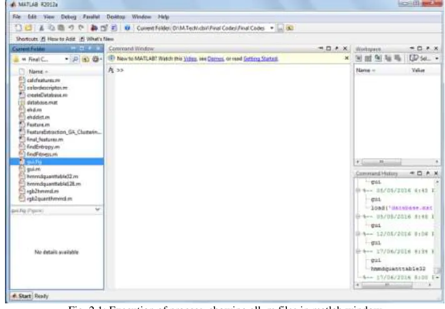Collapse the 12/05/2016 command history group

tap(358, 234)
